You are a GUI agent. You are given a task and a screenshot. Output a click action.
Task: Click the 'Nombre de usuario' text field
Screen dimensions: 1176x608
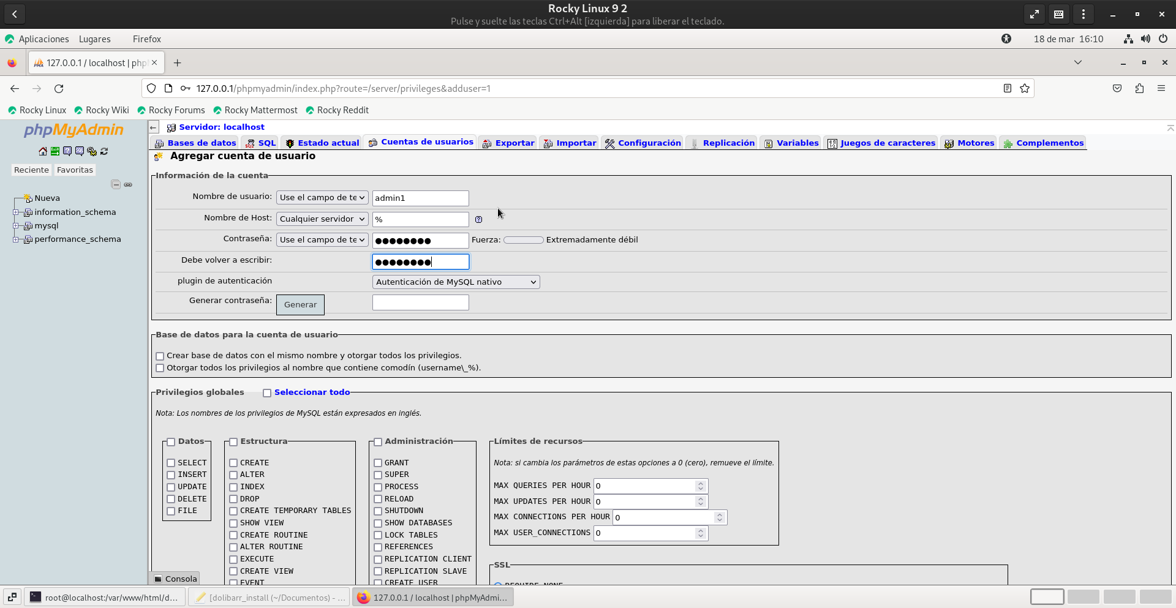point(420,198)
